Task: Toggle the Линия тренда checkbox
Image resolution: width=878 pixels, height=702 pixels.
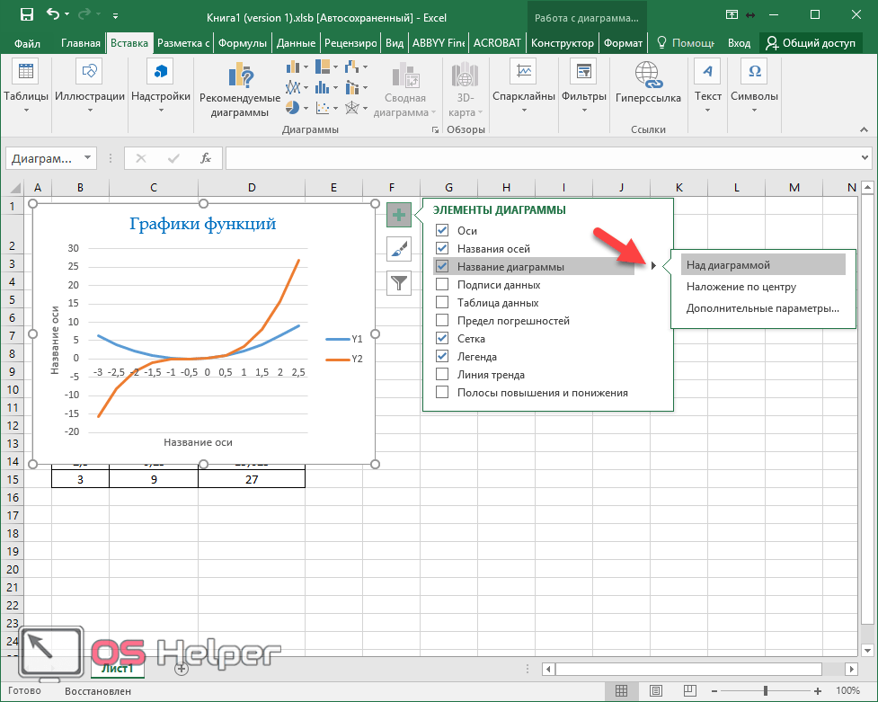Action: point(442,375)
